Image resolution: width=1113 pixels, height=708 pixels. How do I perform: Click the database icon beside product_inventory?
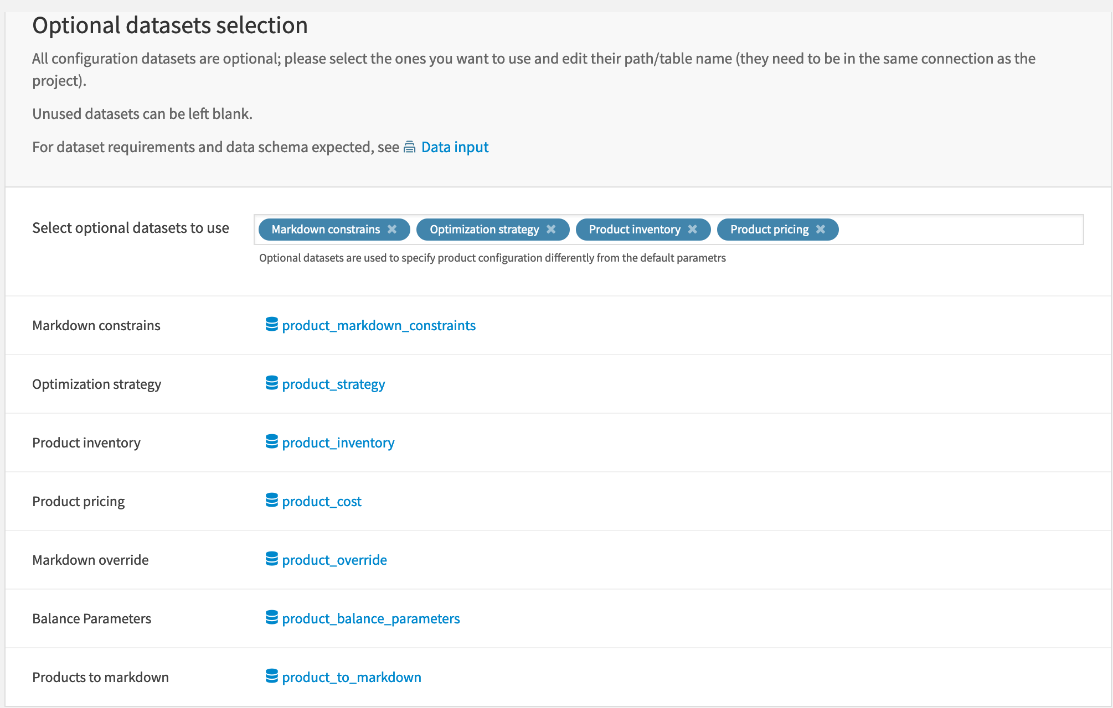pyautogui.click(x=271, y=442)
